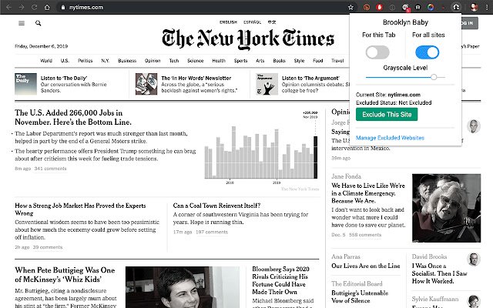Click the In Her Words thumbnail image
This screenshot has height=308, width=493.
click(x=146, y=84)
